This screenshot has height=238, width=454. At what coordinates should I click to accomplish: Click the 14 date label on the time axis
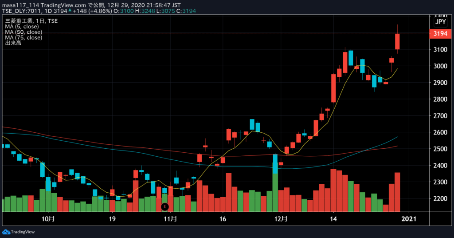[333, 218]
